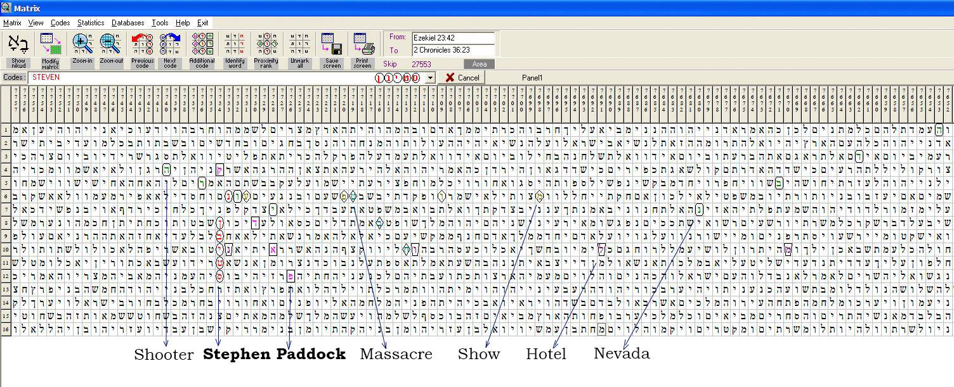The image size is (954, 387).
Task: Open the Matrix menu
Action: point(13,23)
